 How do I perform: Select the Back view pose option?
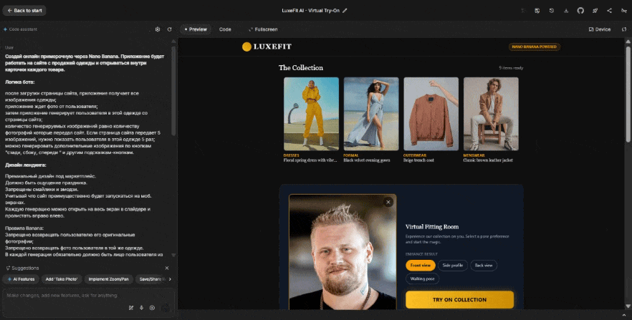(484, 265)
